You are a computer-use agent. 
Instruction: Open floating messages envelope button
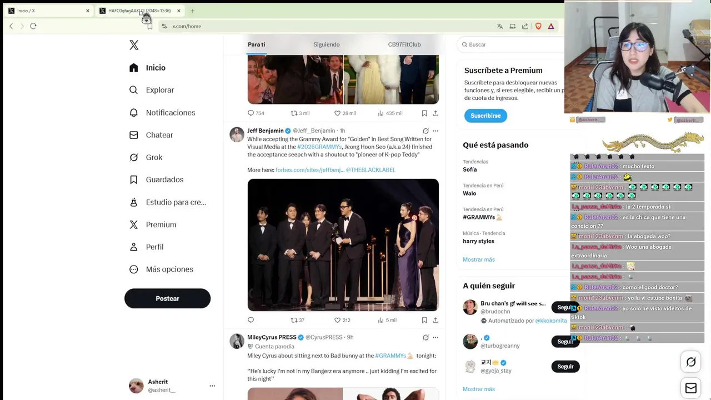point(691,388)
